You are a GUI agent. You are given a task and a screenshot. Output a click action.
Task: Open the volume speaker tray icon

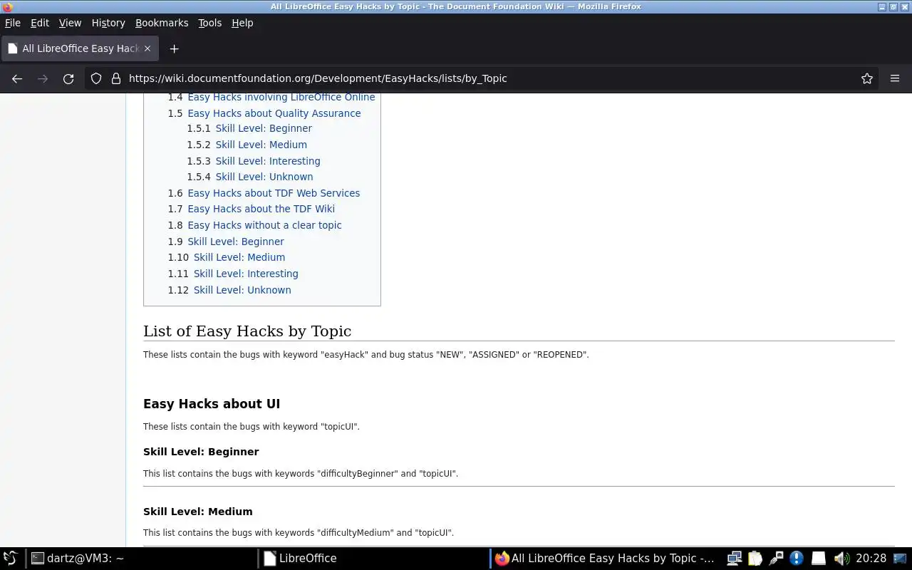(x=841, y=558)
